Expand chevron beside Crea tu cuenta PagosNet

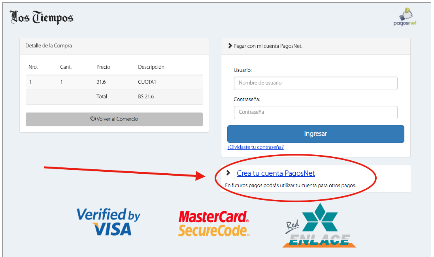point(228,173)
